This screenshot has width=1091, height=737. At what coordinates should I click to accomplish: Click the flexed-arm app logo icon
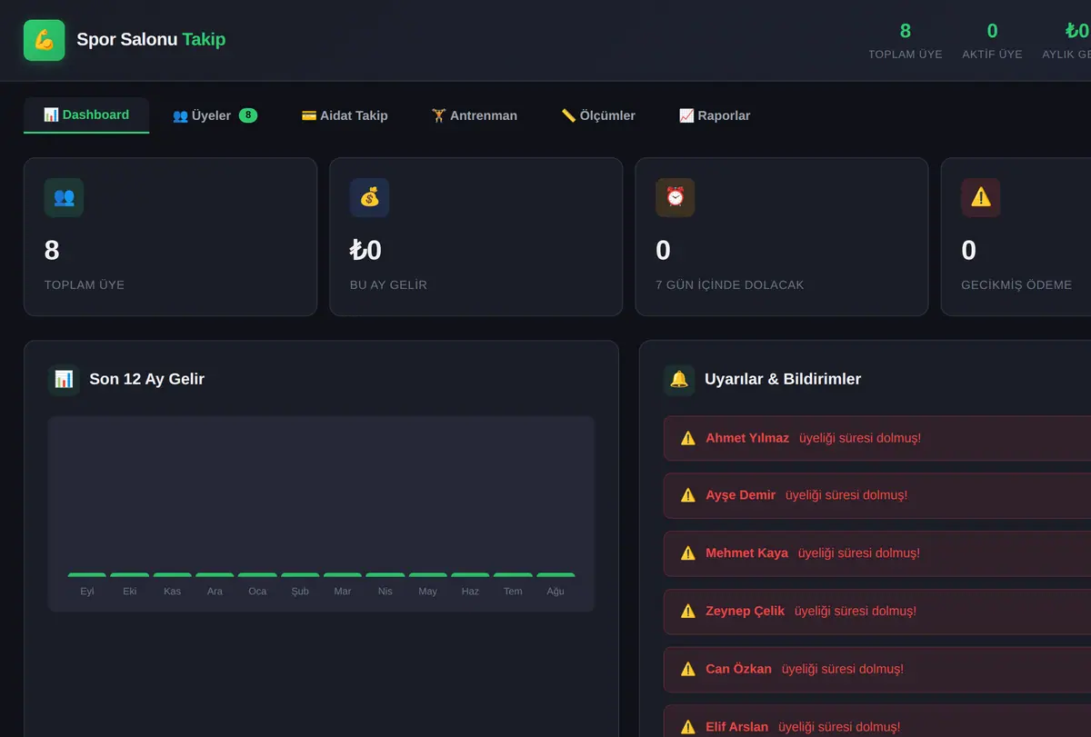(x=44, y=40)
